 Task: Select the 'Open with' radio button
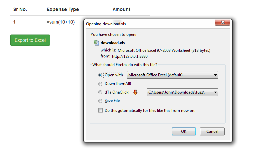(x=100, y=75)
